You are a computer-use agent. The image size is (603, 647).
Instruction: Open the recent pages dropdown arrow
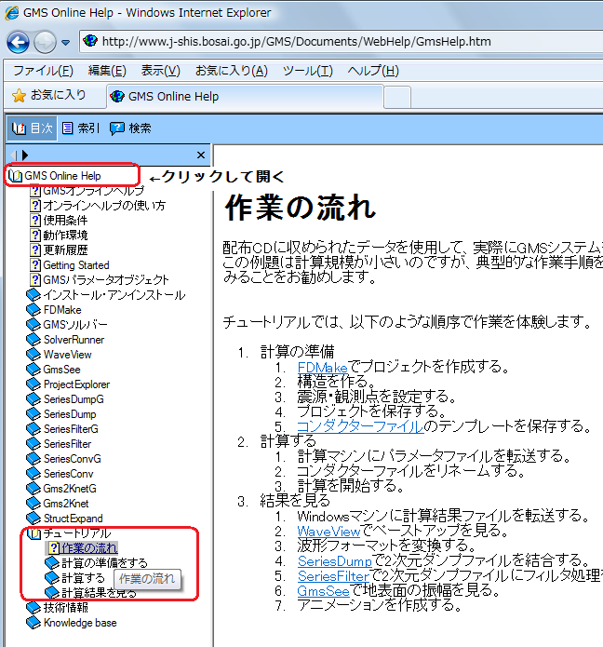click(x=65, y=43)
